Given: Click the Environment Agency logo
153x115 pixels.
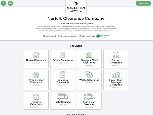Looking at the screenshot, I should click(x=102, y=36).
